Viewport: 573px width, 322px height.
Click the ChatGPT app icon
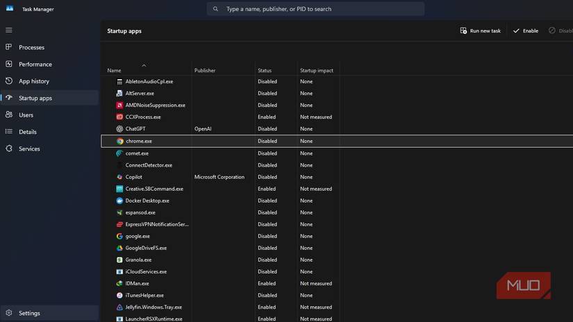pyautogui.click(x=119, y=129)
